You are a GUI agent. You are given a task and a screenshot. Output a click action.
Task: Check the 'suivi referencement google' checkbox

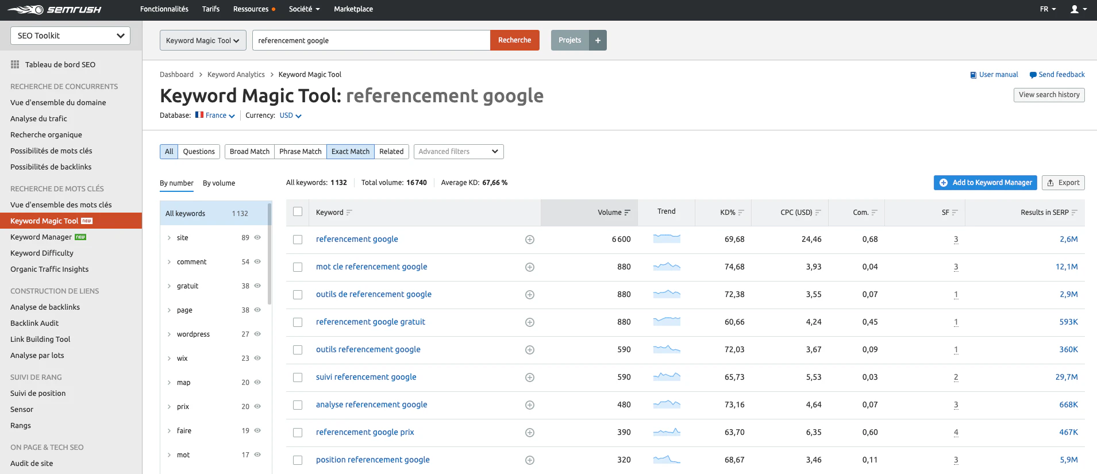click(x=298, y=377)
